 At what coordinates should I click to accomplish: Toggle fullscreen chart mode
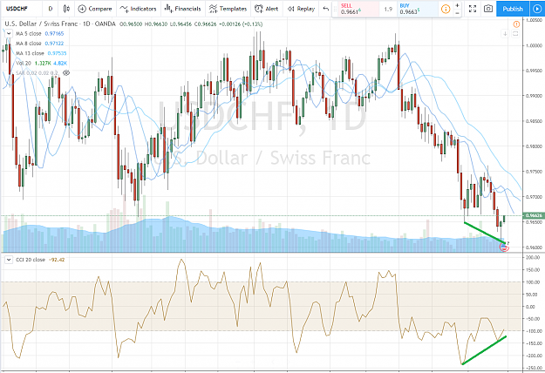point(473,9)
